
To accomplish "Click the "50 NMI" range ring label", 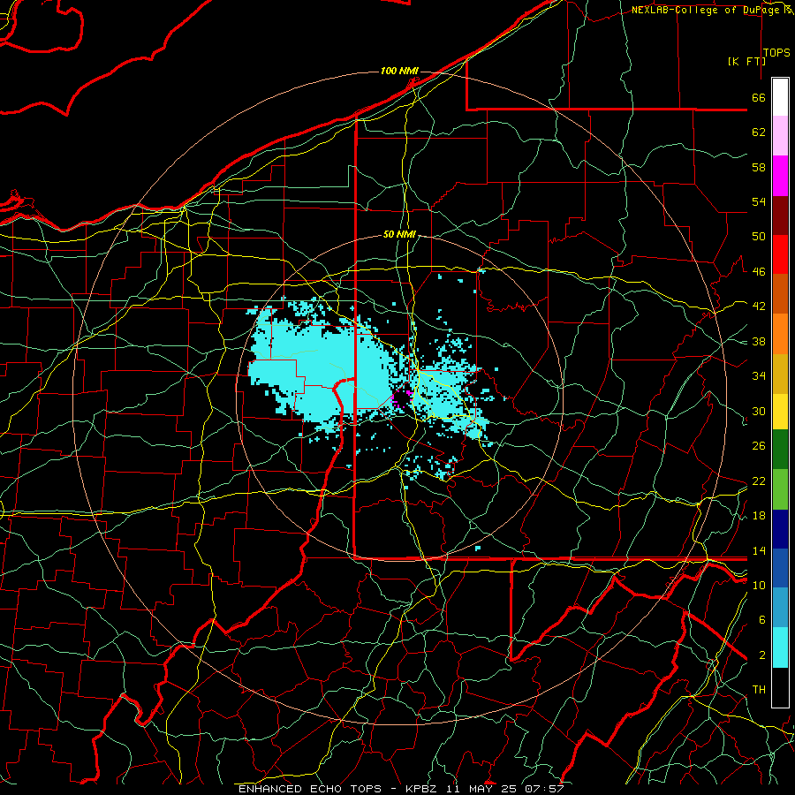I will pos(399,234).
